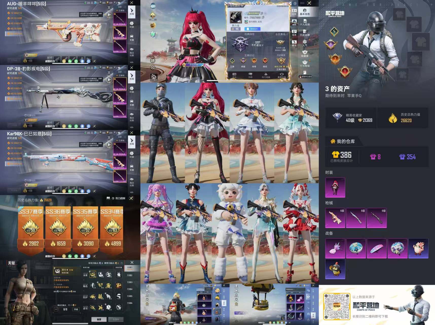
Task: Click the 我的仓库 heading
Action: (343, 141)
